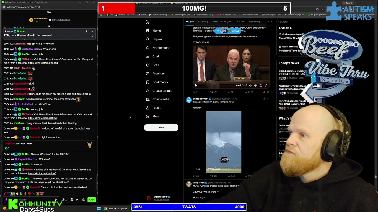Screen dimensions: 378x212
Task: Toggle picture-in-picture on hearing video
Action: point(261,85)
